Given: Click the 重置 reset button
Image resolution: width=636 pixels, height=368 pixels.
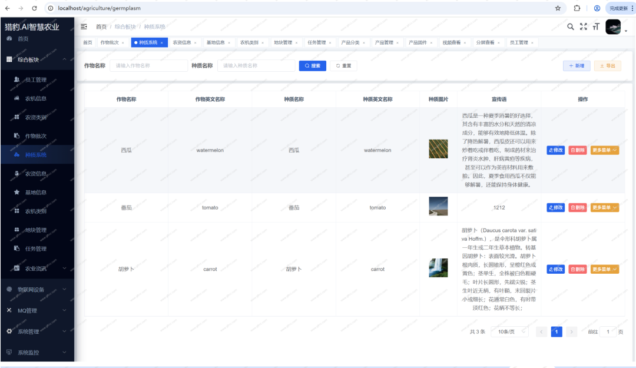Looking at the screenshot, I should [x=343, y=66].
